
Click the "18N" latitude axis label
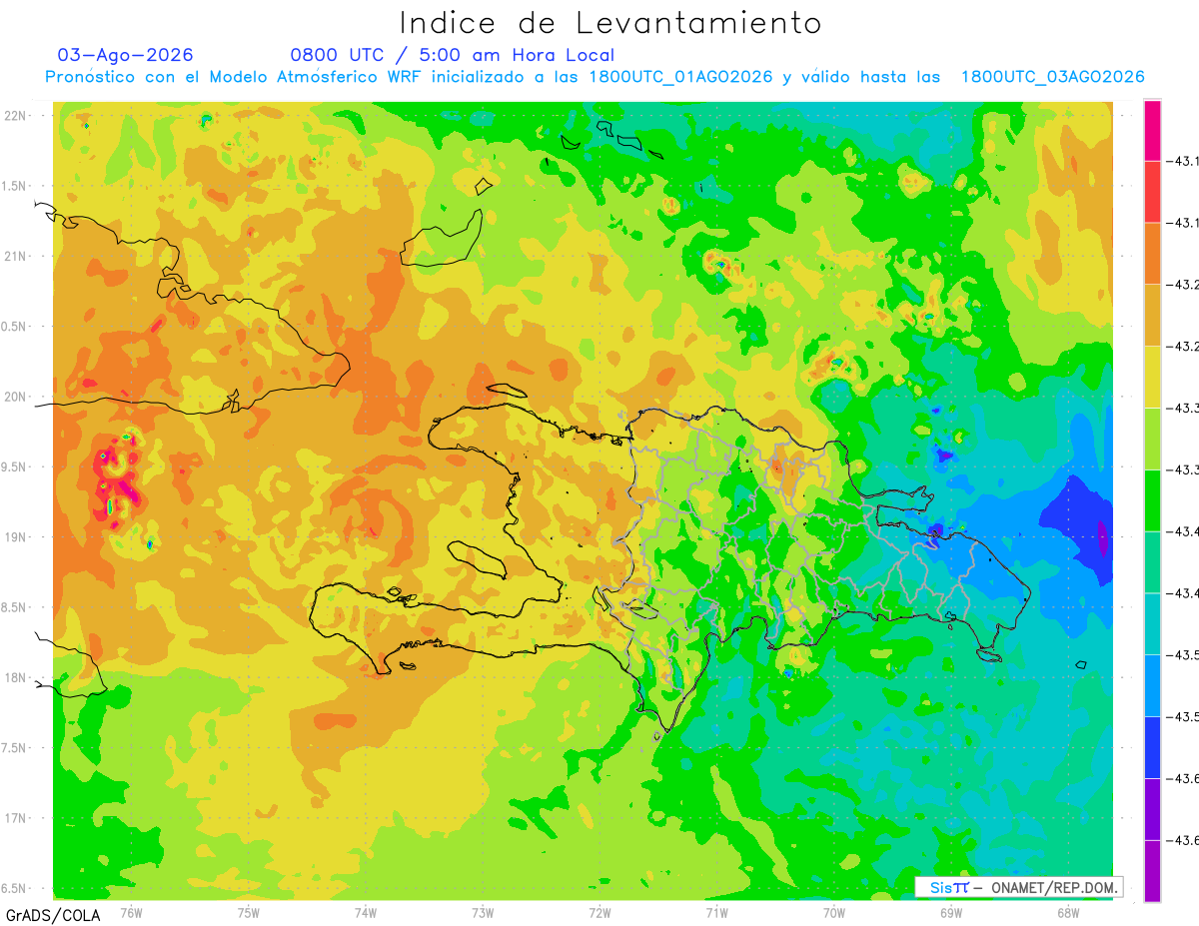15,678
